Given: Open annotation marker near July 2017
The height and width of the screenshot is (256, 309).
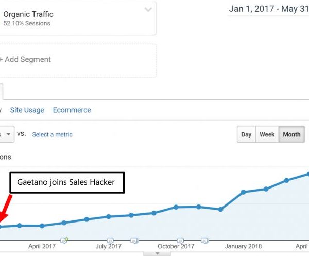Looking at the screenshot, I should click(110, 240).
